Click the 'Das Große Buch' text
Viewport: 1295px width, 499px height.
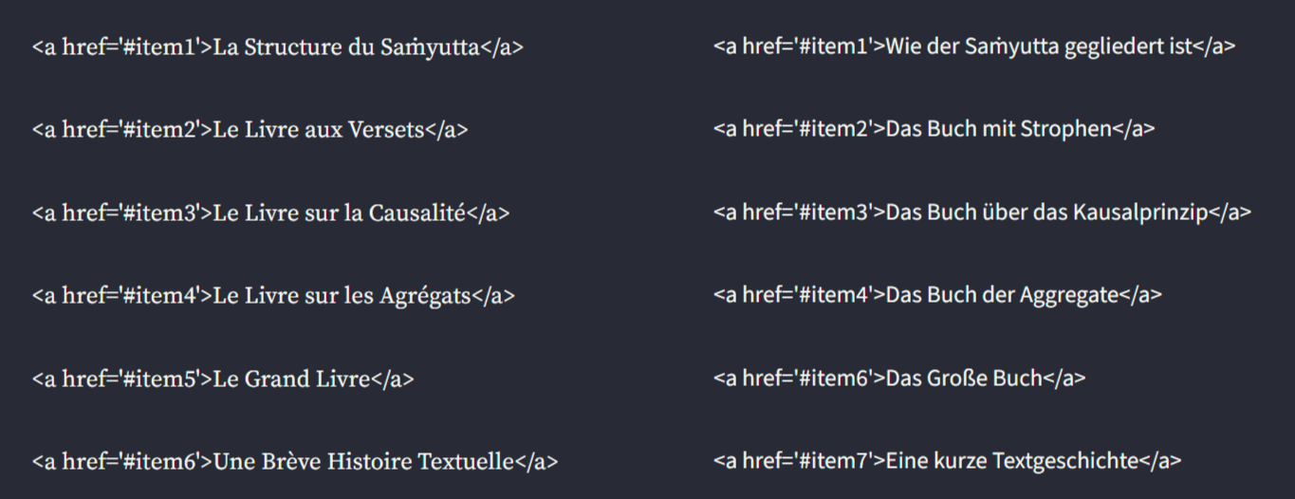click(964, 378)
